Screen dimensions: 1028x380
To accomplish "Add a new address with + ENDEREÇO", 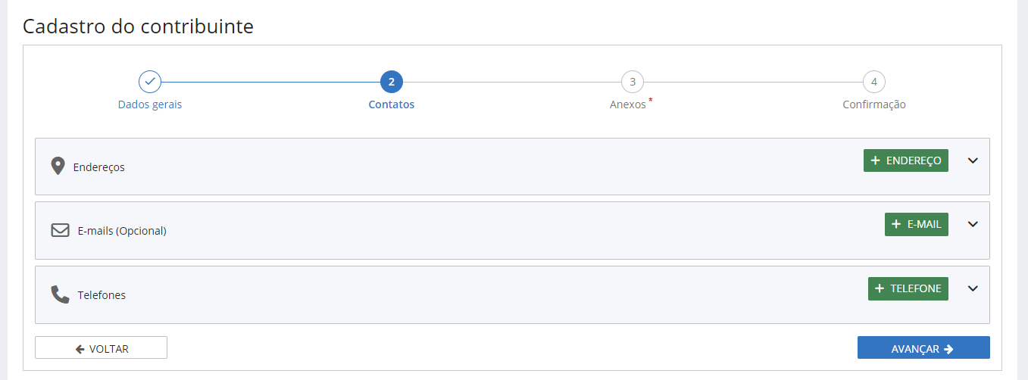I will pyautogui.click(x=906, y=160).
